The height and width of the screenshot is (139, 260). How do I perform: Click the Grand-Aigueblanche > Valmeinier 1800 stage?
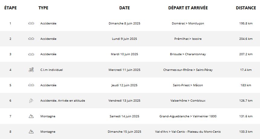click(x=188, y=116)
